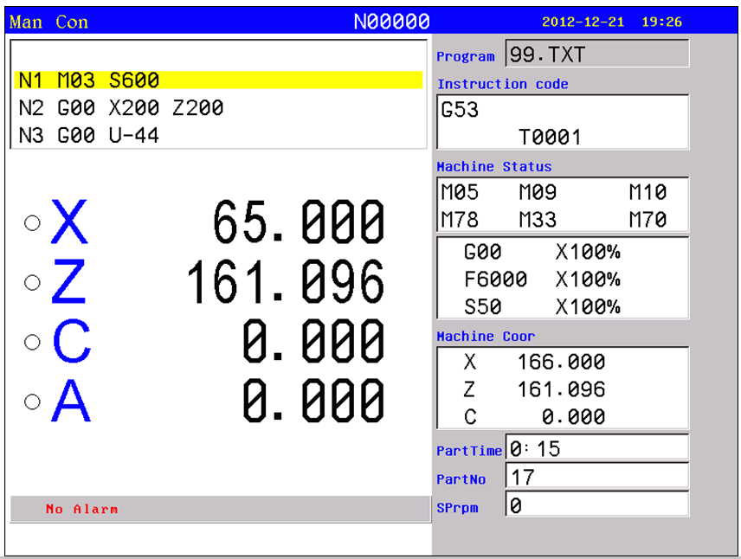Click the SPrpm input field

click(596, 505)
